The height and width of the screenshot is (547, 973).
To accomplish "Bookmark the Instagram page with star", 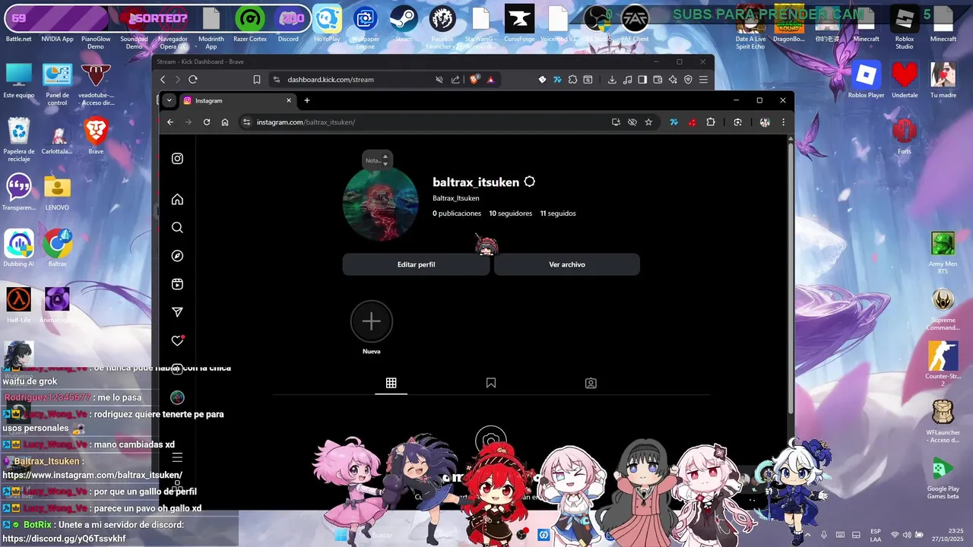I will click(648, 122).
